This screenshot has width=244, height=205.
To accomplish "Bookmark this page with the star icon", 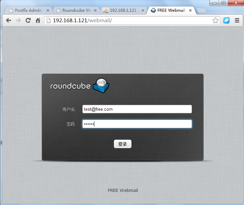I will click(x=215, y=20).
